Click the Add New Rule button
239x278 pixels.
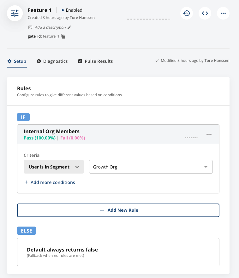[118, 210]
